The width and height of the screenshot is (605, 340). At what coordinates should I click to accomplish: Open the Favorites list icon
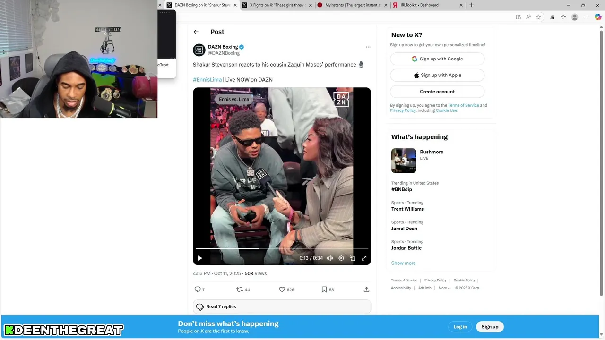pos(563,17)
